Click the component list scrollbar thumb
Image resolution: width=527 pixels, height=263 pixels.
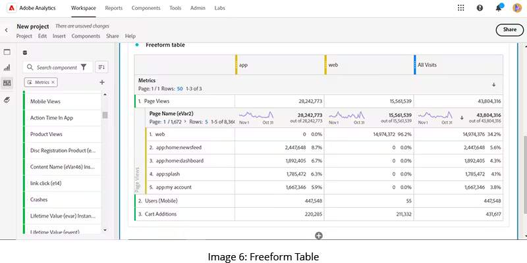coord(105,115)
